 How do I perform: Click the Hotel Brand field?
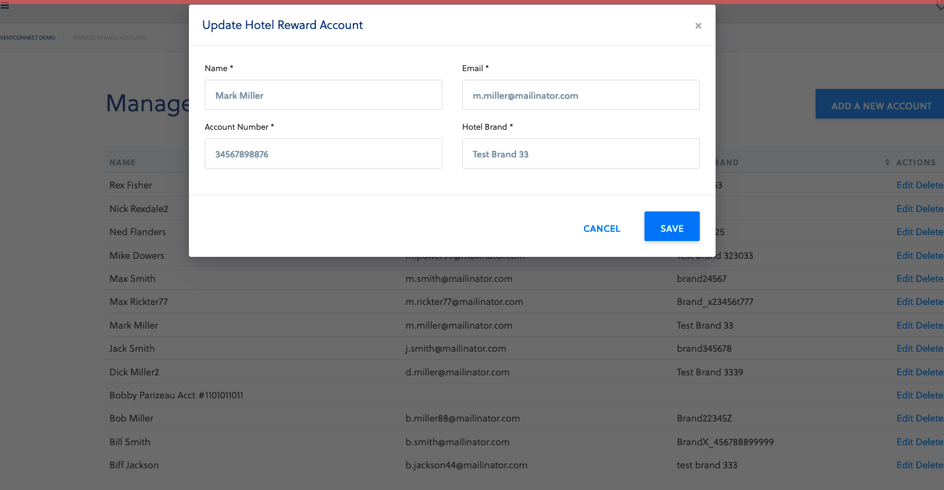(x=581, y=153)
